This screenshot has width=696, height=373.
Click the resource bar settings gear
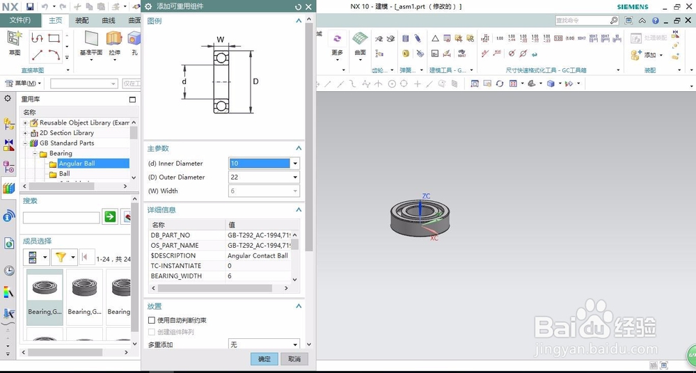coord(8,99)
